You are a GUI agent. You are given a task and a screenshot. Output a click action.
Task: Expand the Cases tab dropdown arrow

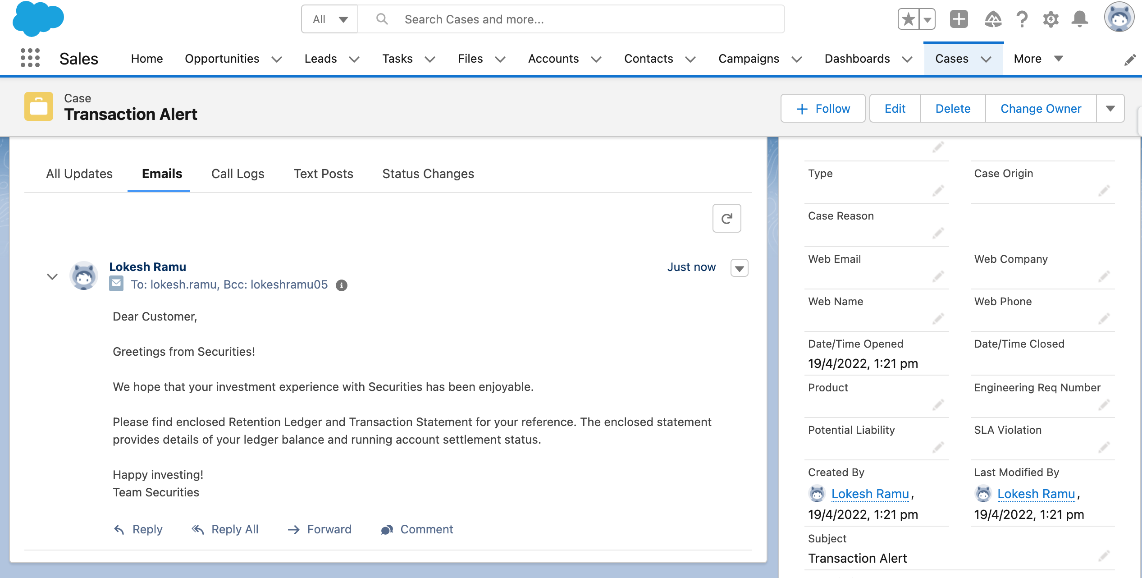tap(987, 59)
